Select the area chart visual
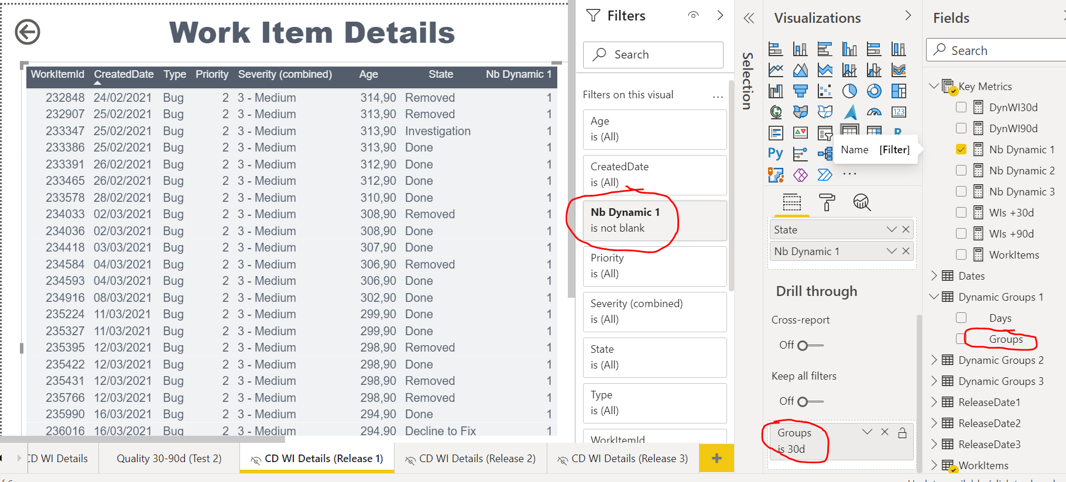This screenshot has width=1066, height=482. point(800,70)
